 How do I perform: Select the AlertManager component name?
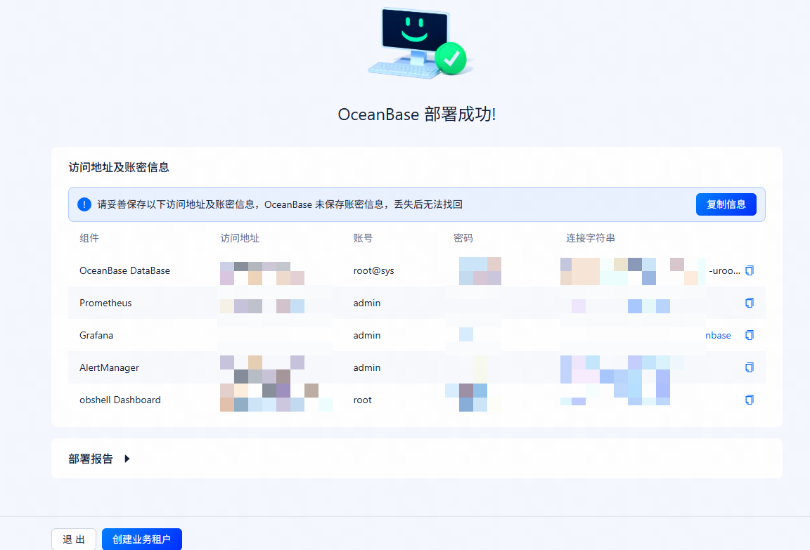pos(109,367)
